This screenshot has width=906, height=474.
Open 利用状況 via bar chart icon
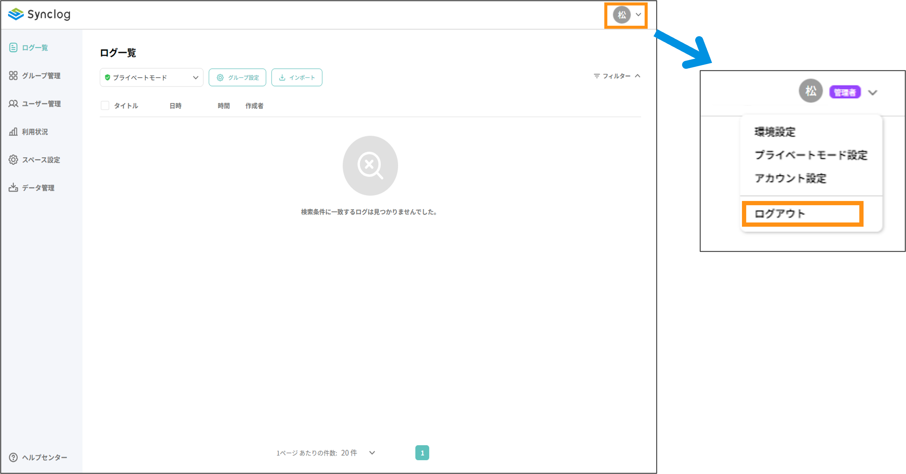tap(13, 132)
